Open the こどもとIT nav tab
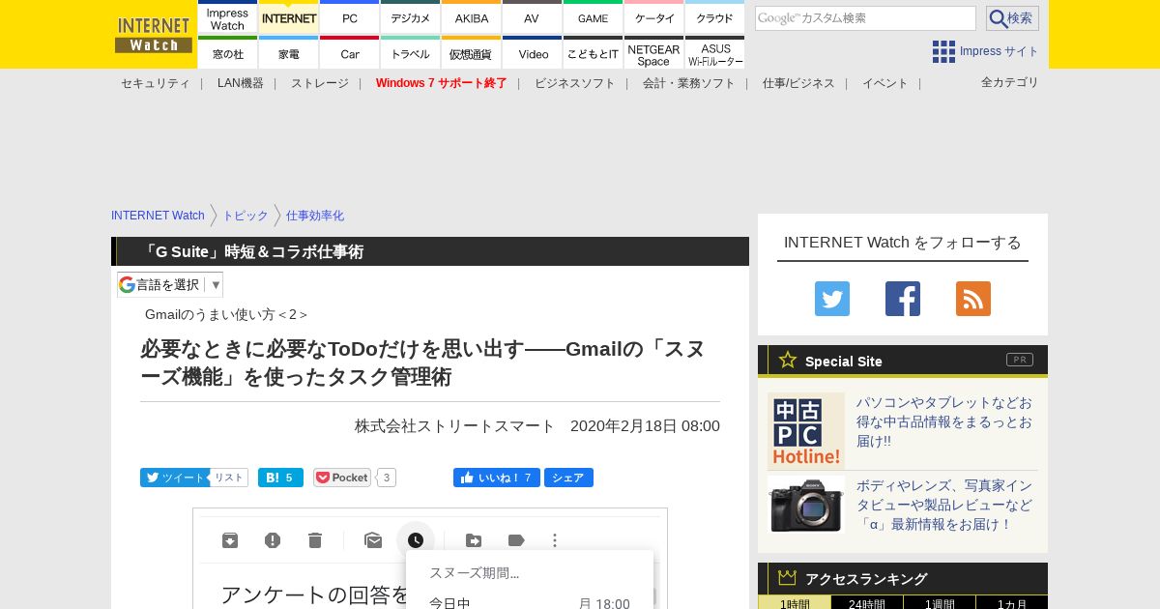The height and width of the screenshot is (609, 1160). coord(593,53)
